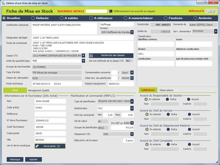Viewport: 220px width, 165px height.
Task: Click the Devis joints (1) button
Action: (50, 146)
